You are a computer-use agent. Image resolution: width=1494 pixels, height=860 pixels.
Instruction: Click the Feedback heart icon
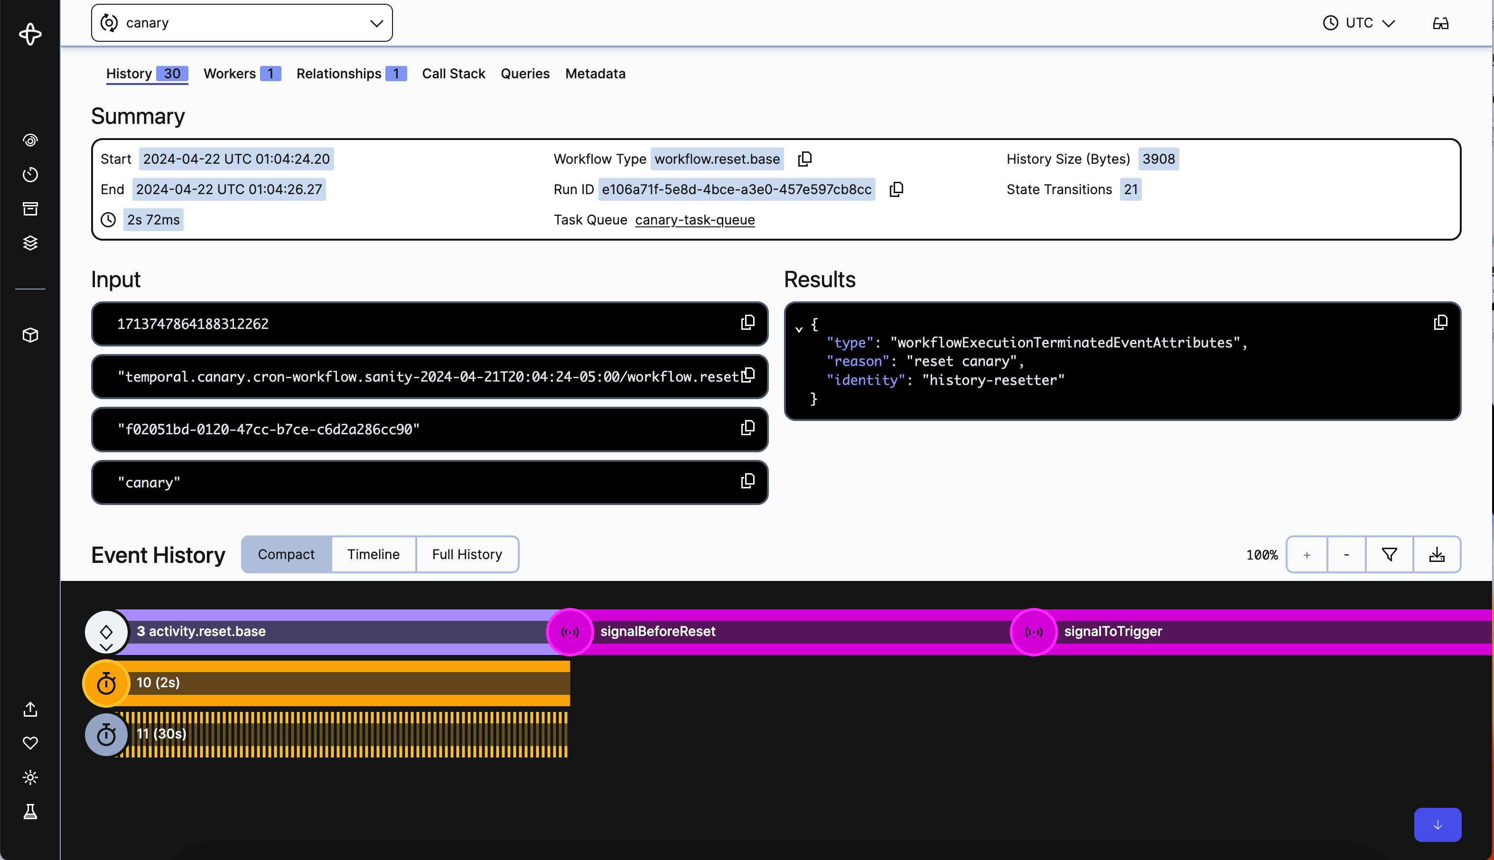(x=30, y=743)
